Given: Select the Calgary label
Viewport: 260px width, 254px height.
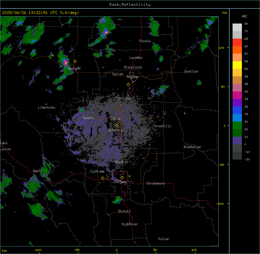Looking at the screenshot, I should (121, 182).
